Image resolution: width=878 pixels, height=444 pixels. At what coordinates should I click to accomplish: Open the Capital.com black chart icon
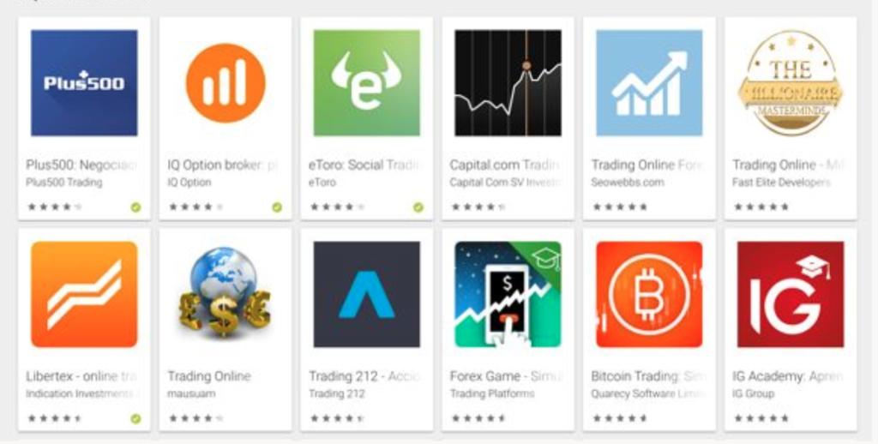coord(508,83)
